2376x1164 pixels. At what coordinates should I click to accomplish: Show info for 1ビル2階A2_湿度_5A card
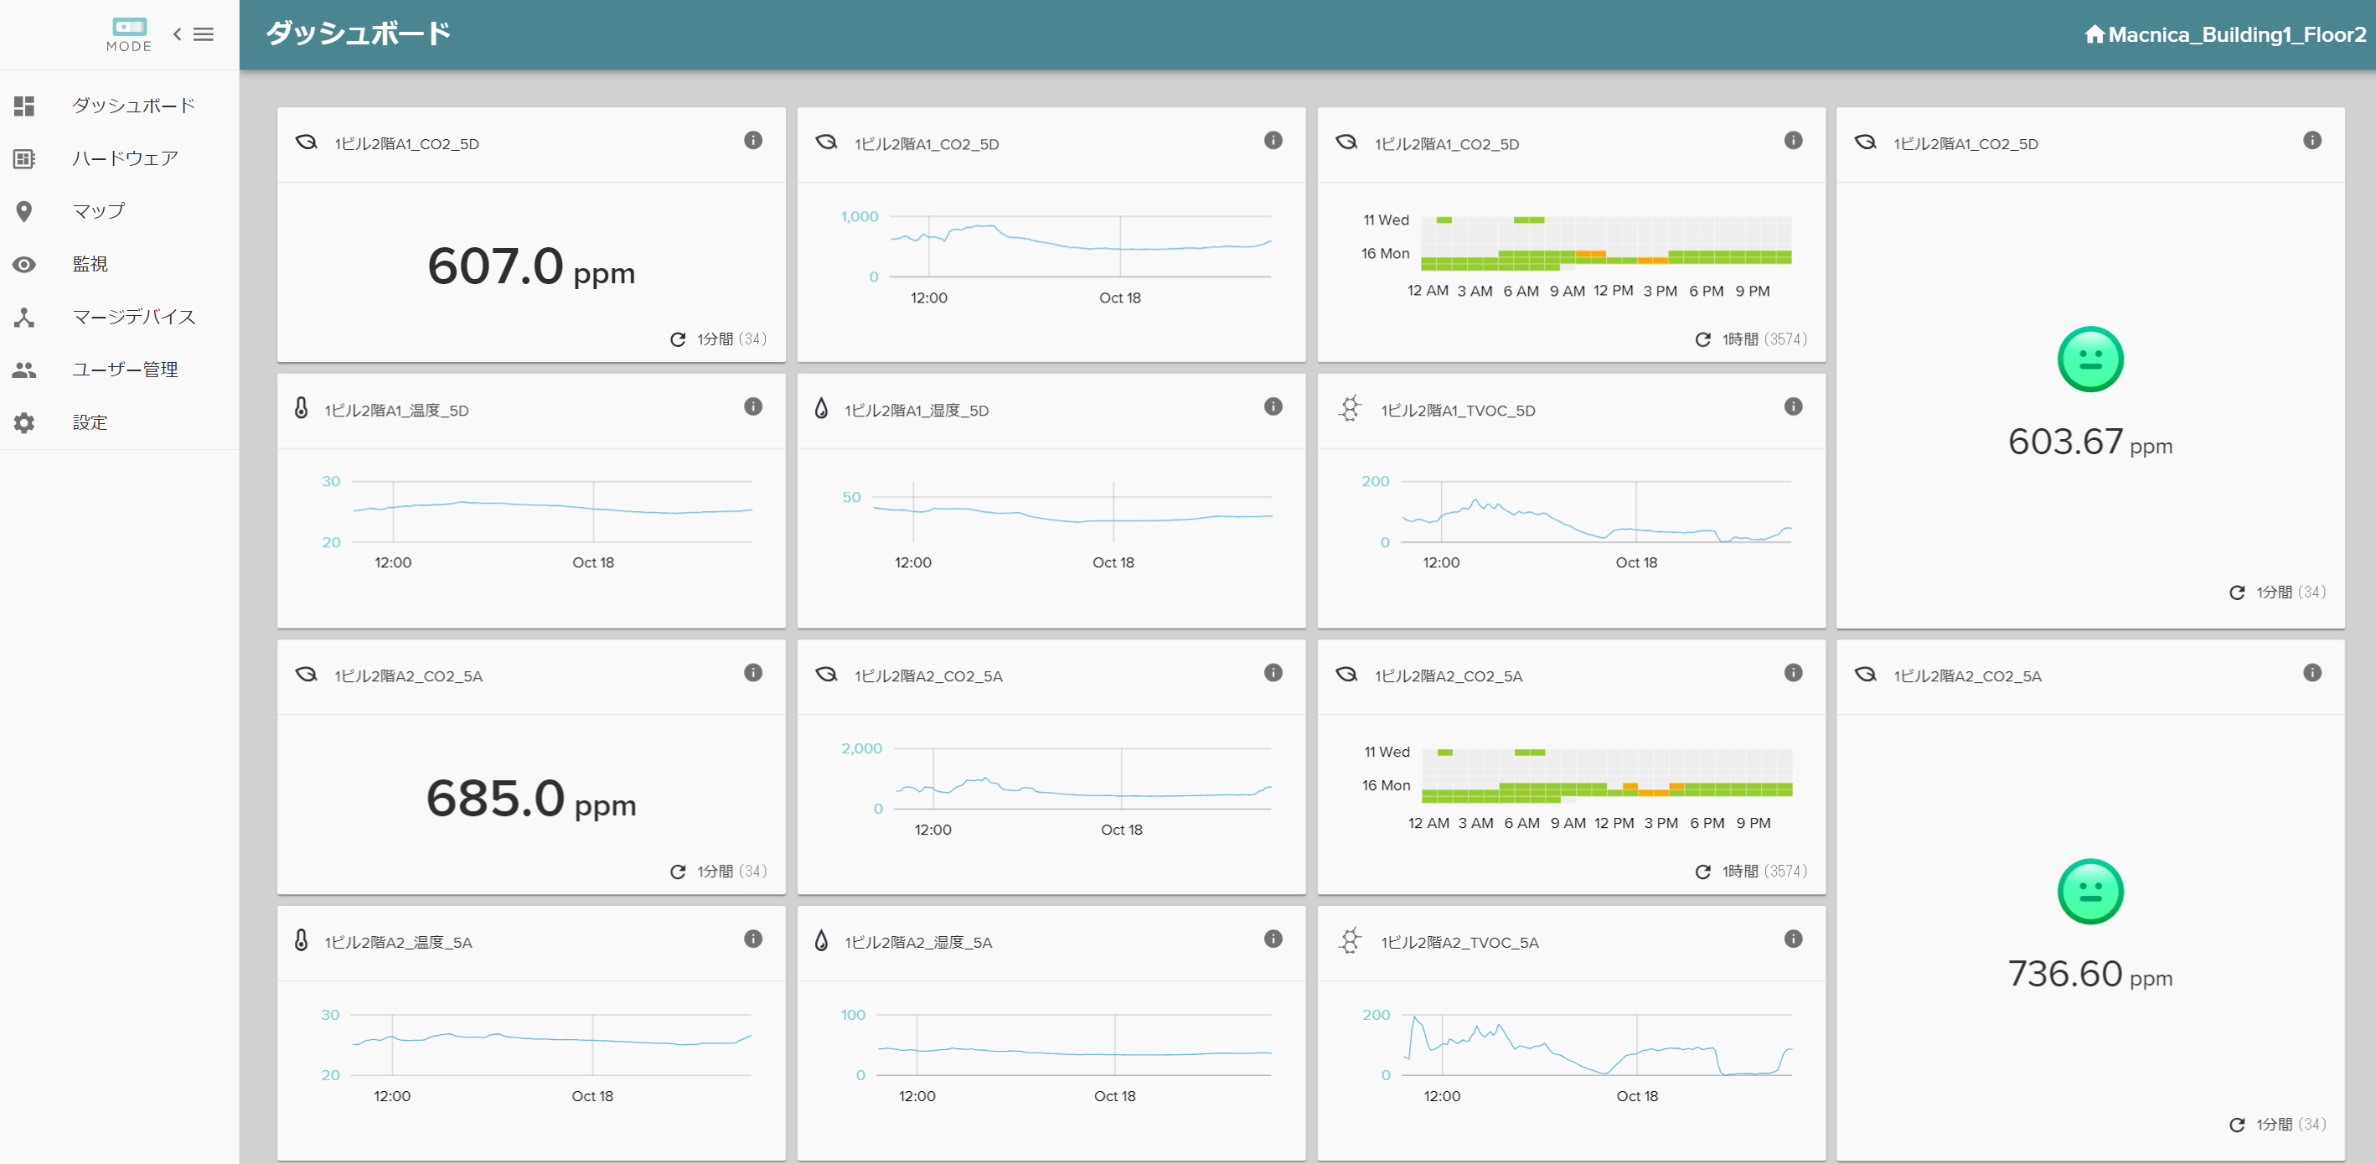point(1273,939)
